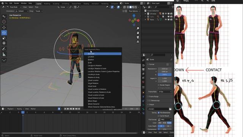Image resolution: width=243 pixels, height=137 pixels.
Task: Toggle File Extensions checkbox
Action: [x=159, y=113]
